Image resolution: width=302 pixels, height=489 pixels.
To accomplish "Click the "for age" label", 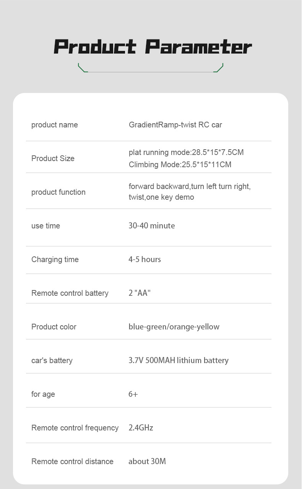I will (x=43, y=394).
